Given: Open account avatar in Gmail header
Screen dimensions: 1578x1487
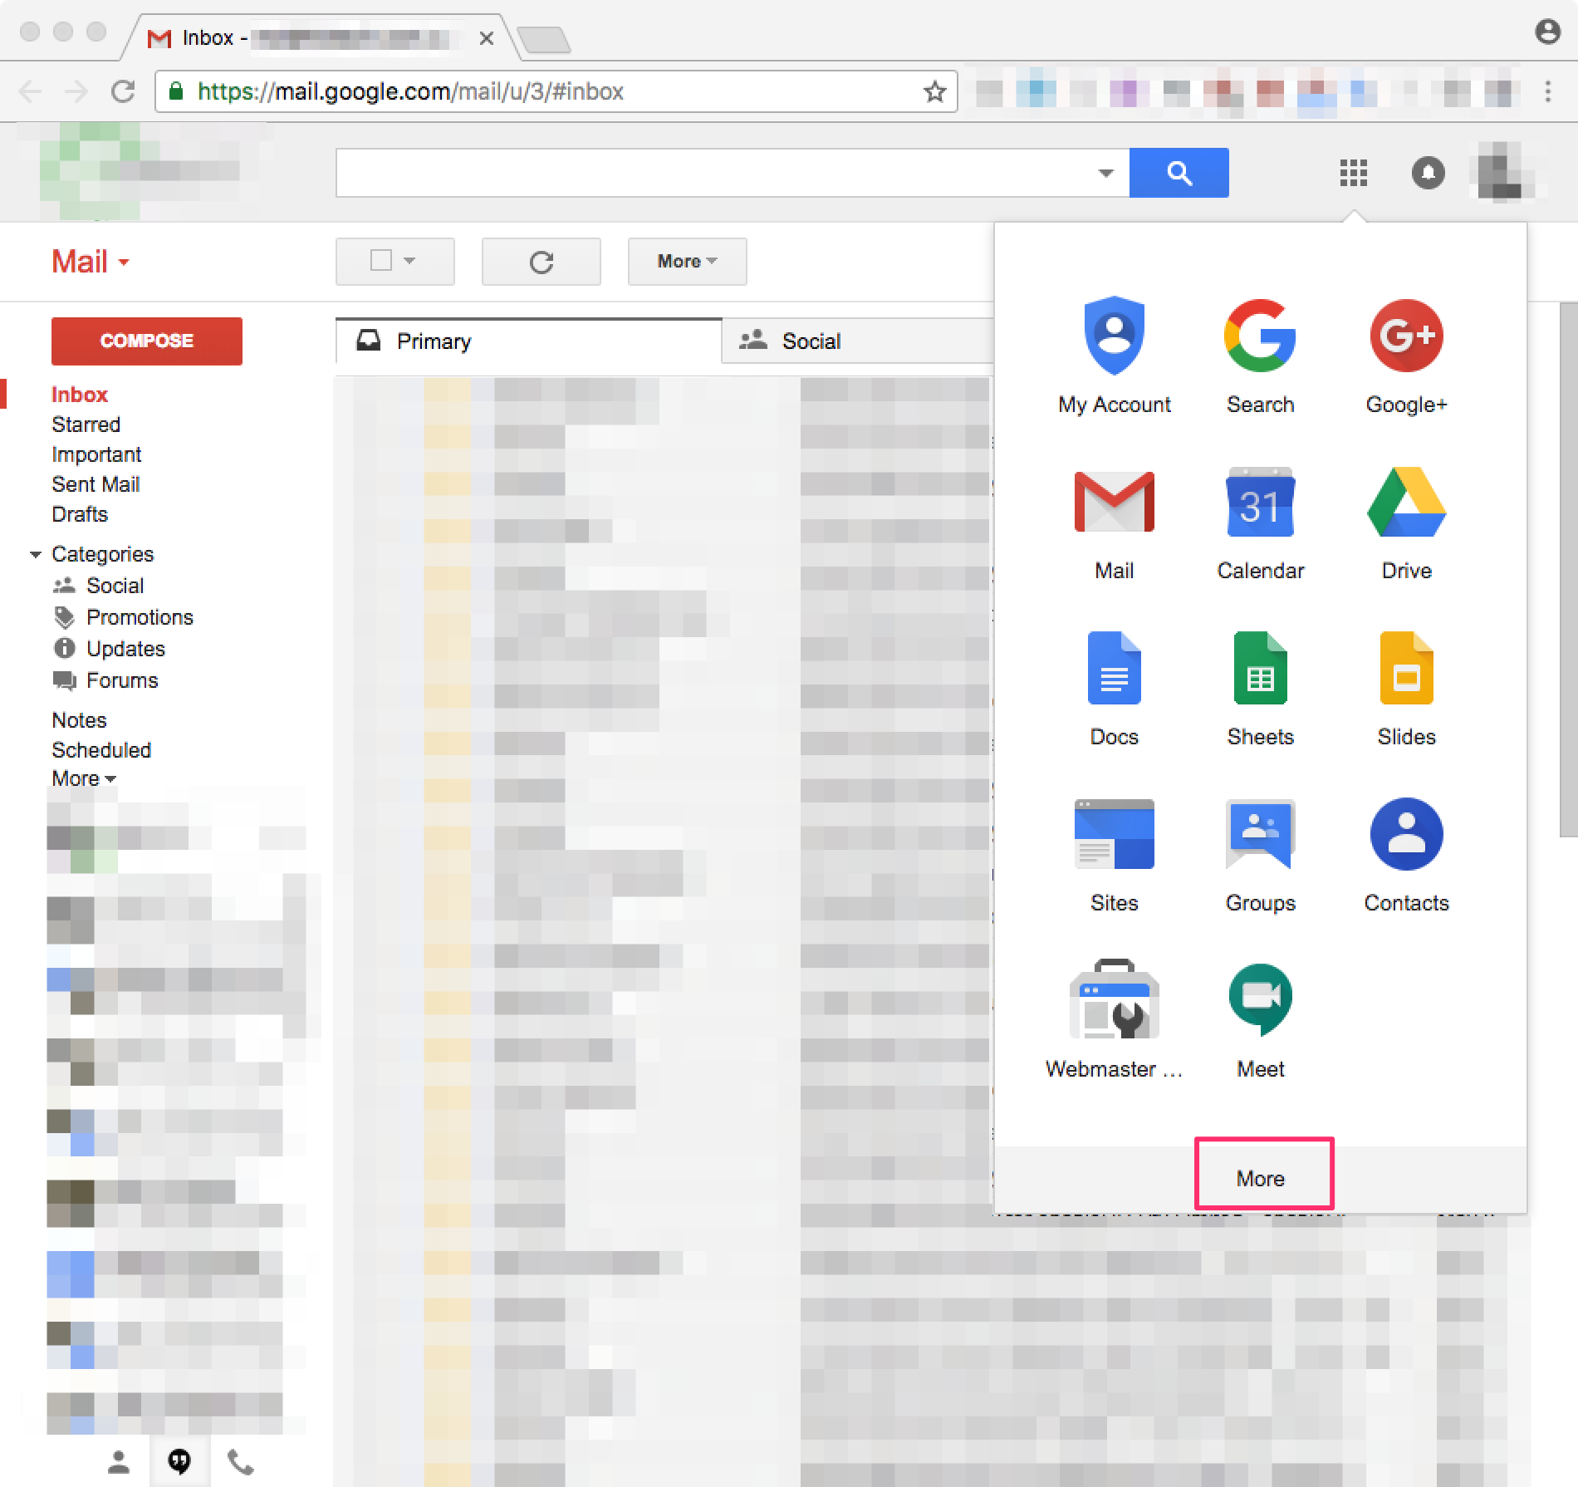Looking at the screenshot, I should (x=1502, y=173).
